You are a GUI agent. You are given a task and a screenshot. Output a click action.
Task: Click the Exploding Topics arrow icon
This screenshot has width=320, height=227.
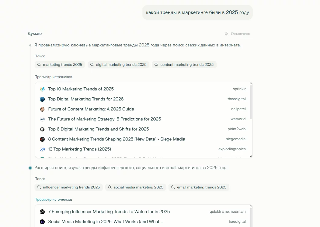point(42,149)
